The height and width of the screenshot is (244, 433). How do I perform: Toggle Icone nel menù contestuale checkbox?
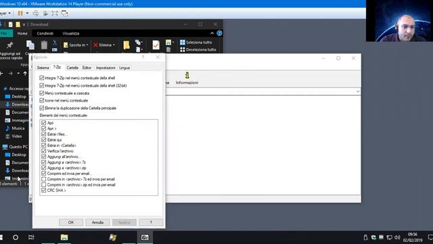coord(42,100)
